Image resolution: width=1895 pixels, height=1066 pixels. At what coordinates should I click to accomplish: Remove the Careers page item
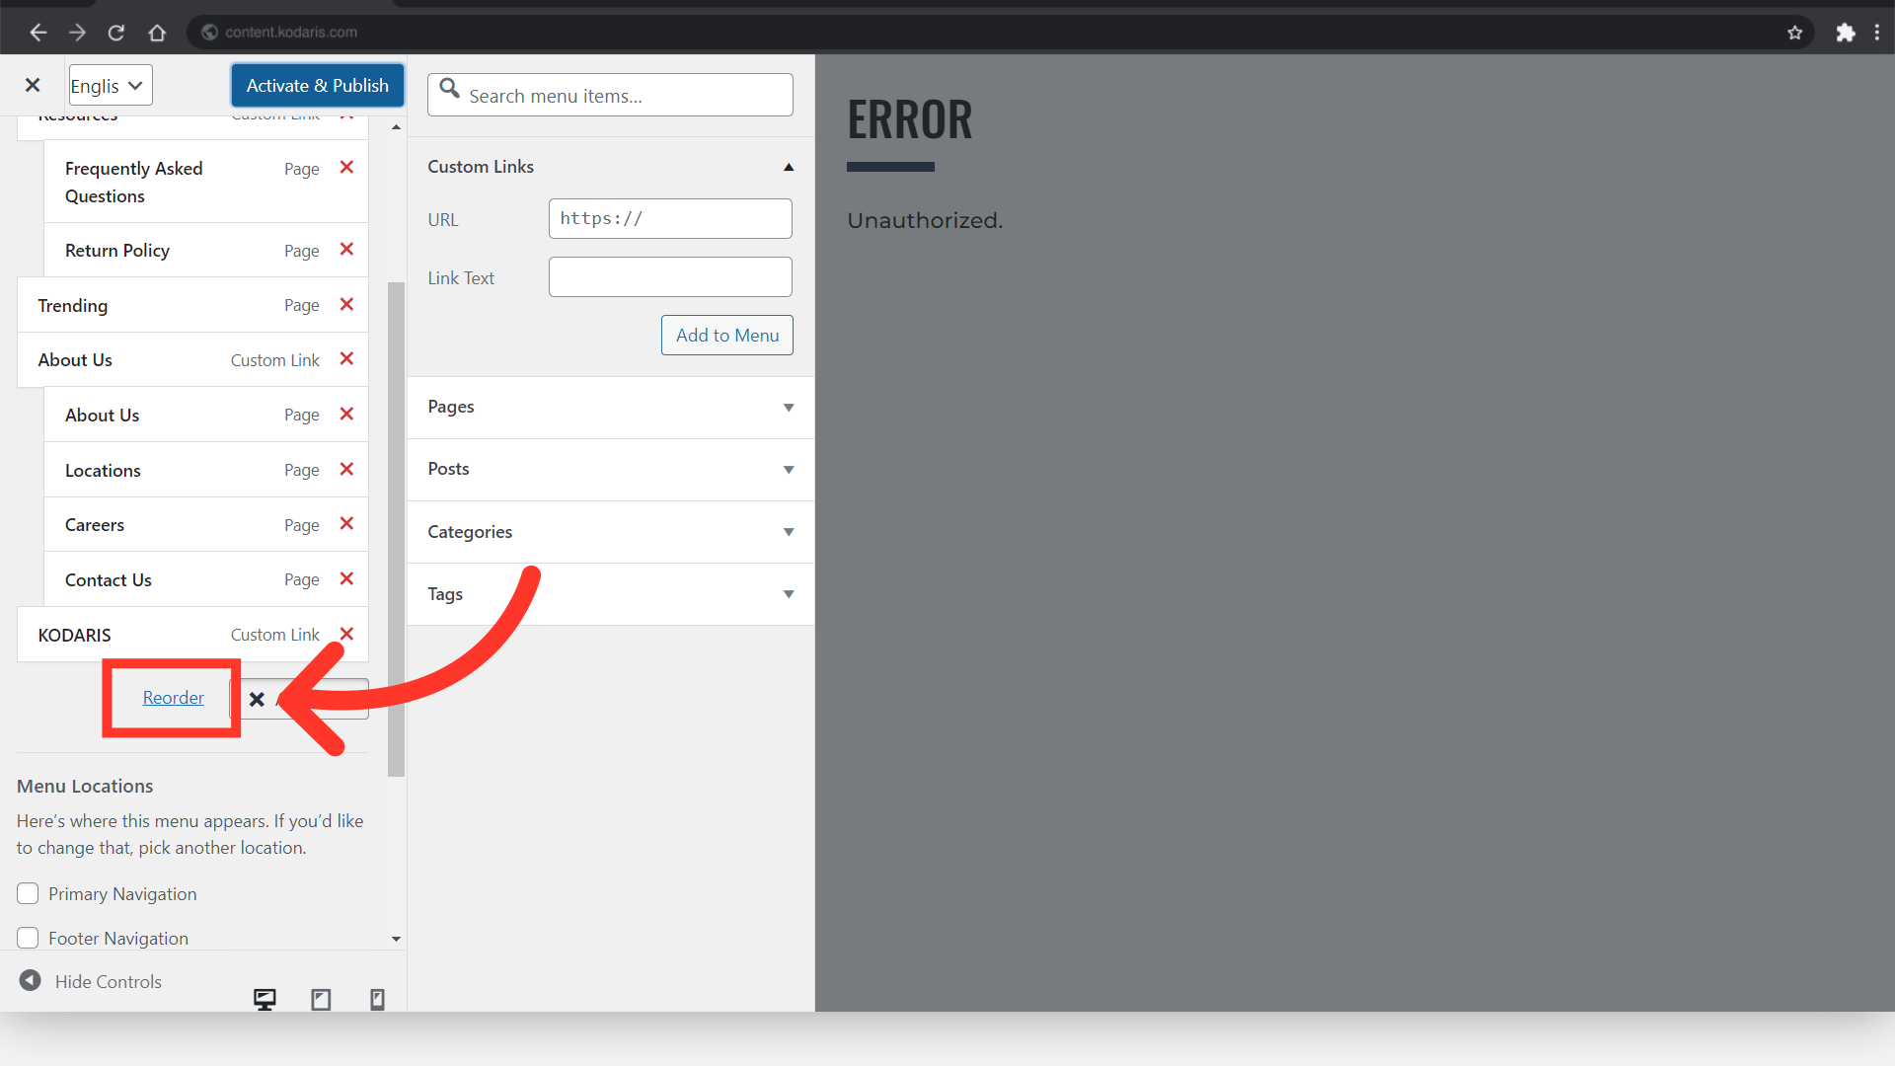346,524
